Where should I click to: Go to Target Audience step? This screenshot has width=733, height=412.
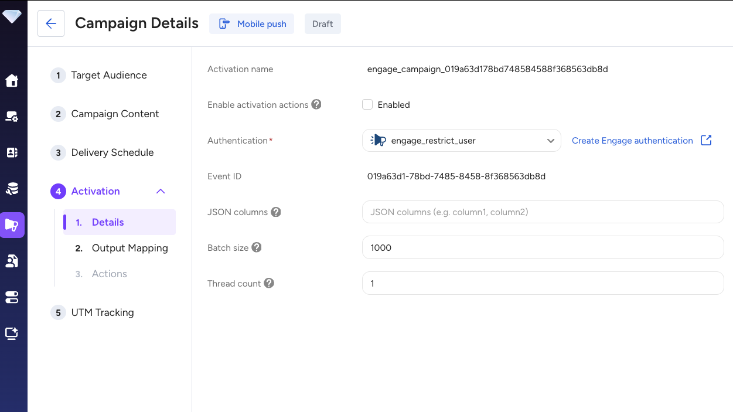[109, 75]
